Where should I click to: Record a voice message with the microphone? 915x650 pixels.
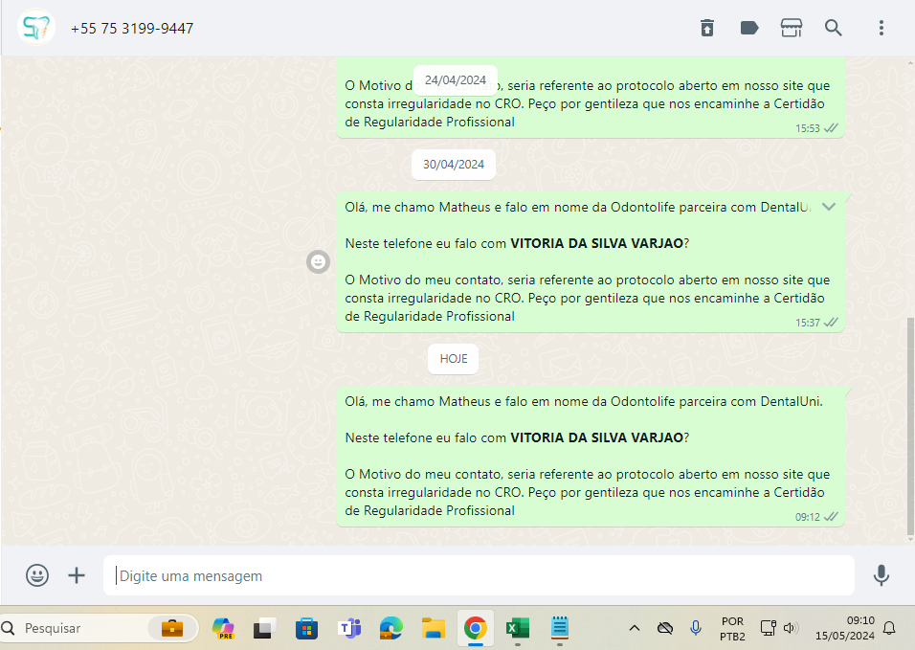(x=882, y=575)
